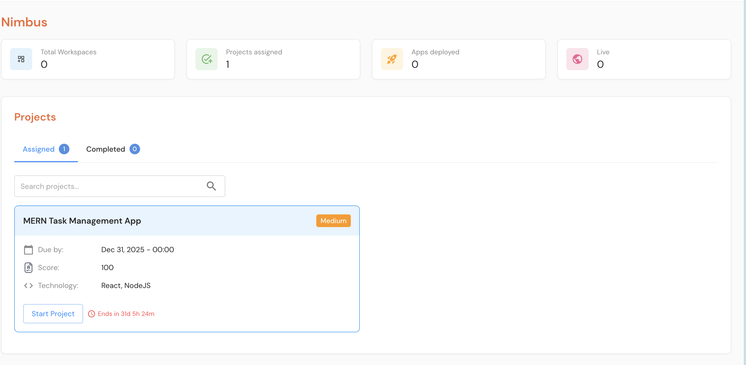746x365 pixels.
Task: Click the search magnifier icon
Action: coord(211,186)
